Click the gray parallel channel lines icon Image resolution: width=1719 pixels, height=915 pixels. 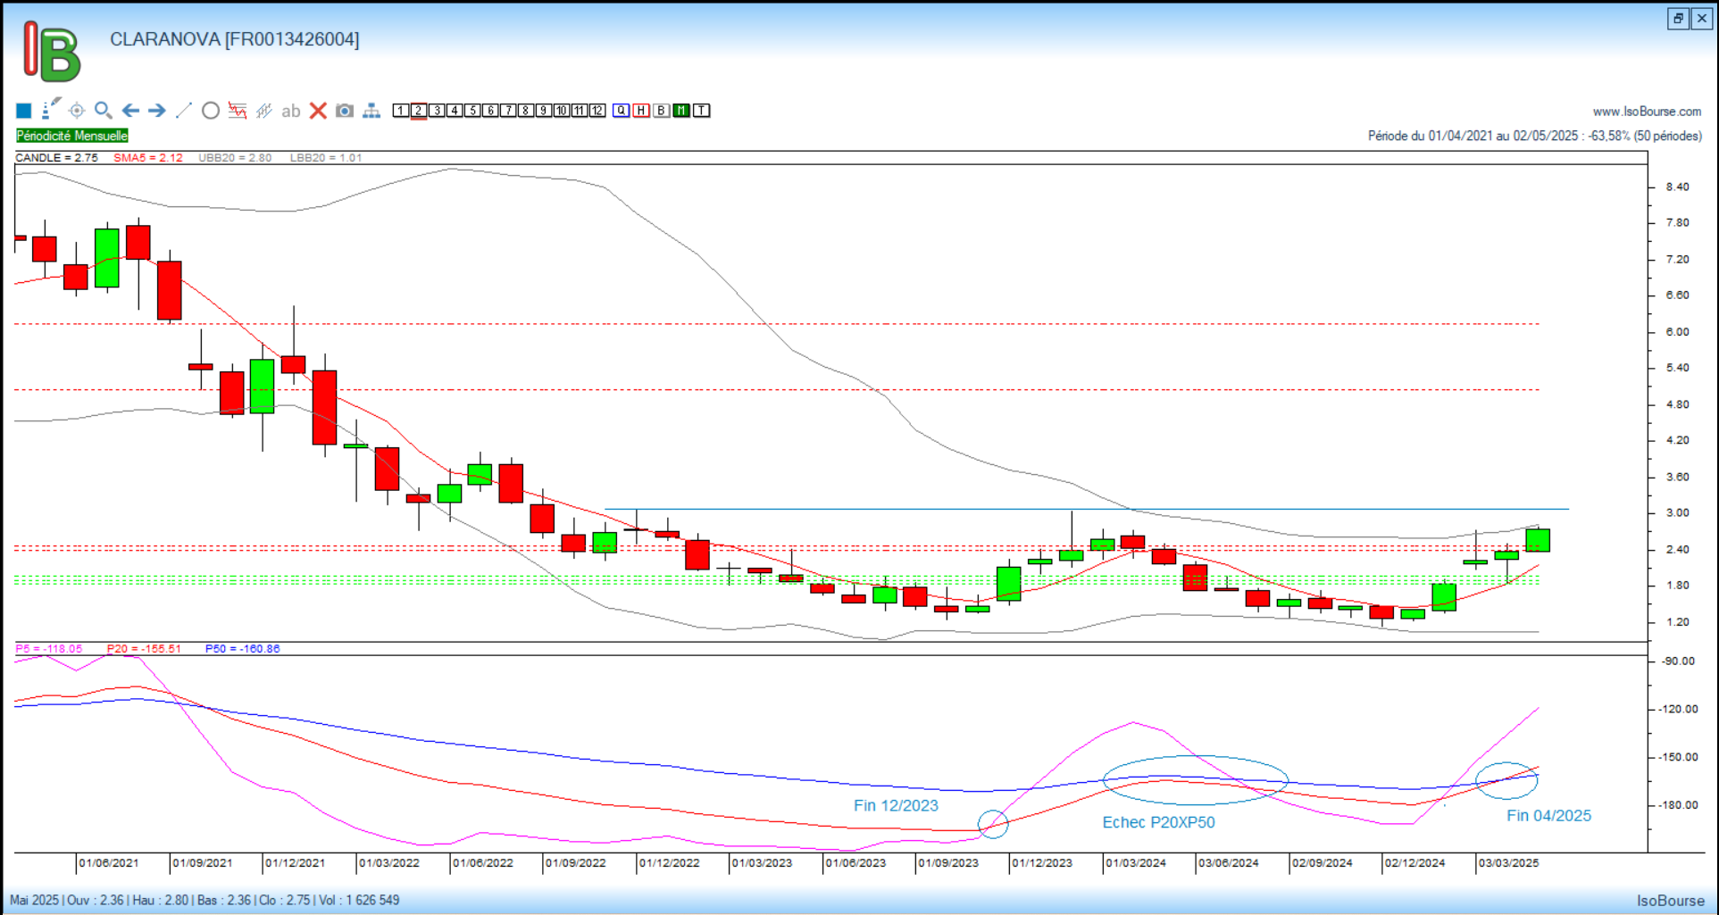point(264,111)
